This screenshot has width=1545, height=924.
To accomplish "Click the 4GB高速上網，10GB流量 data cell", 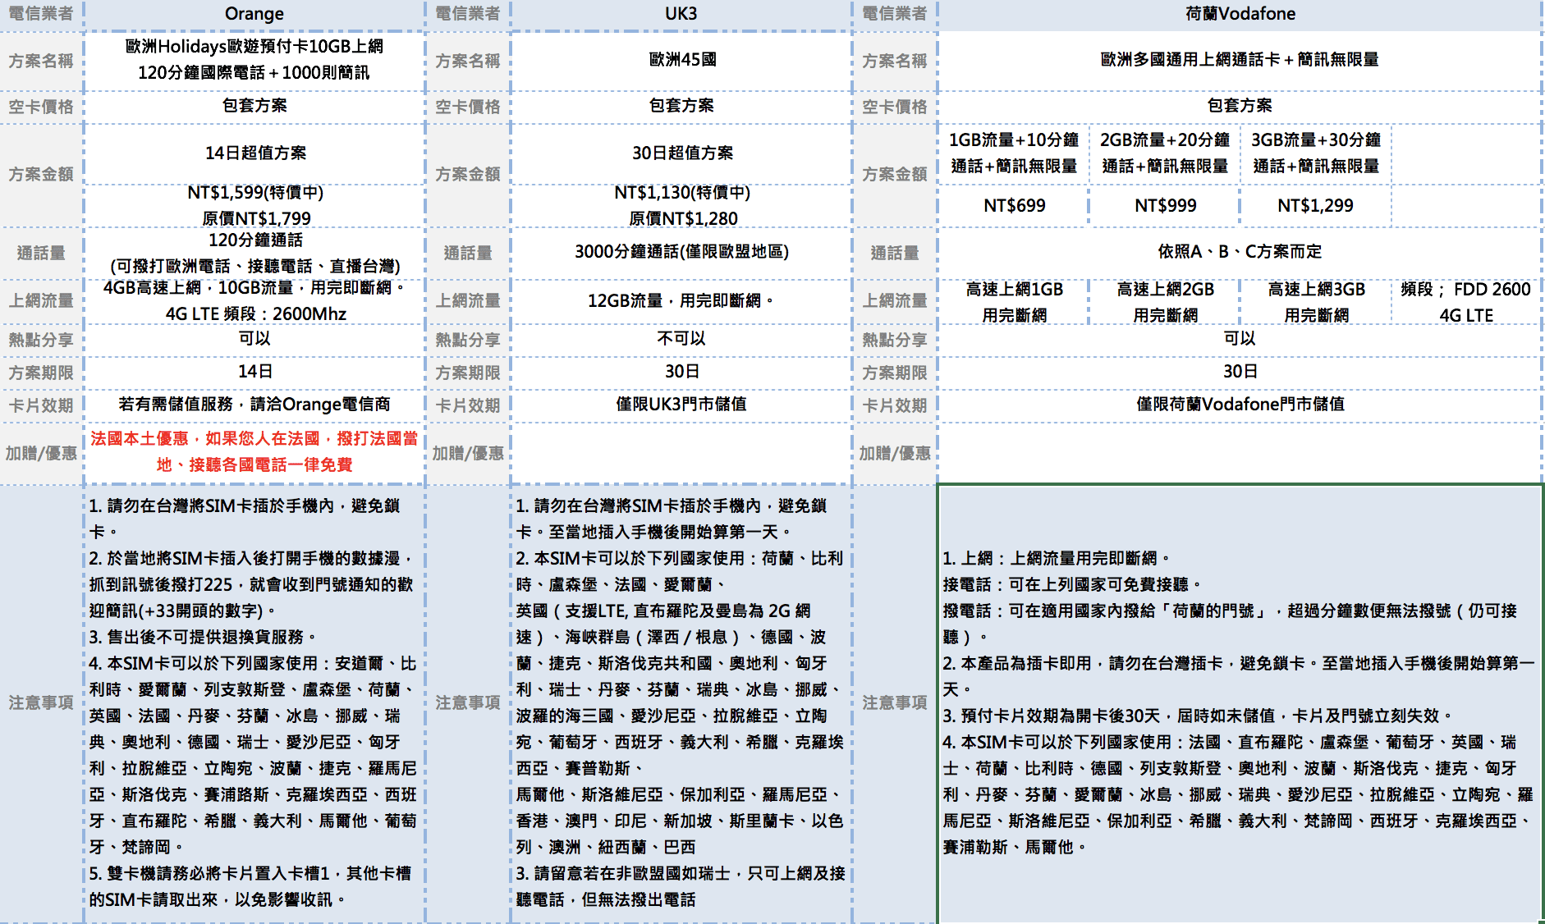I will tap(254, 301).
